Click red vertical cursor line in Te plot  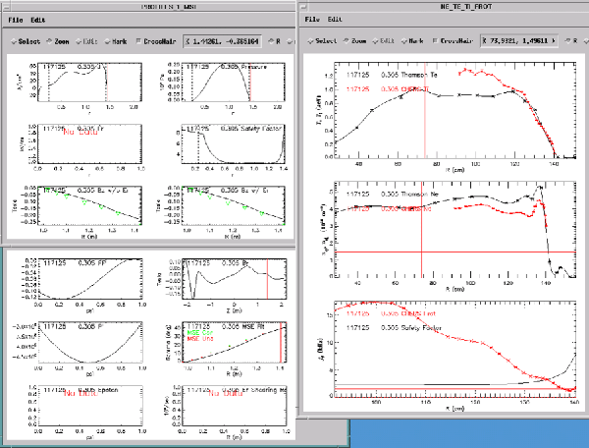pos(425,110)
